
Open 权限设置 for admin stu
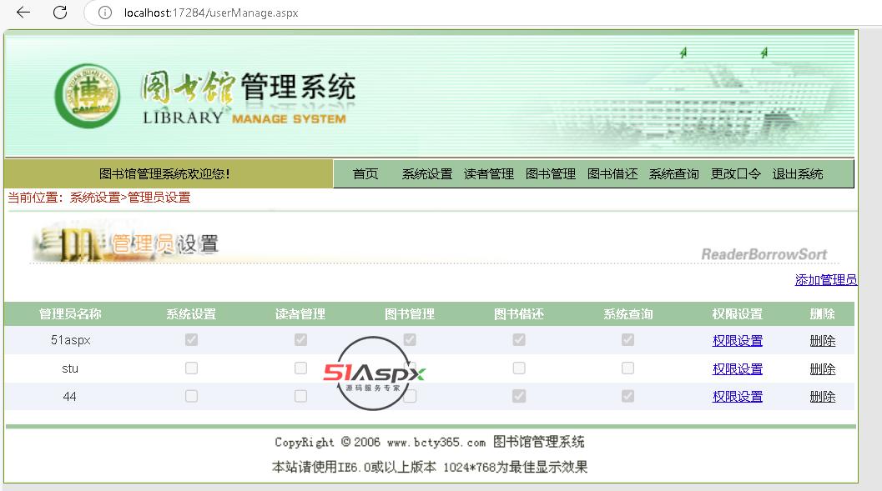738,369
